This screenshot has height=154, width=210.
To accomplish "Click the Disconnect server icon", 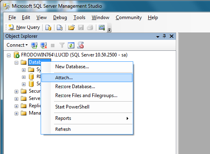I will coord(43,45).
